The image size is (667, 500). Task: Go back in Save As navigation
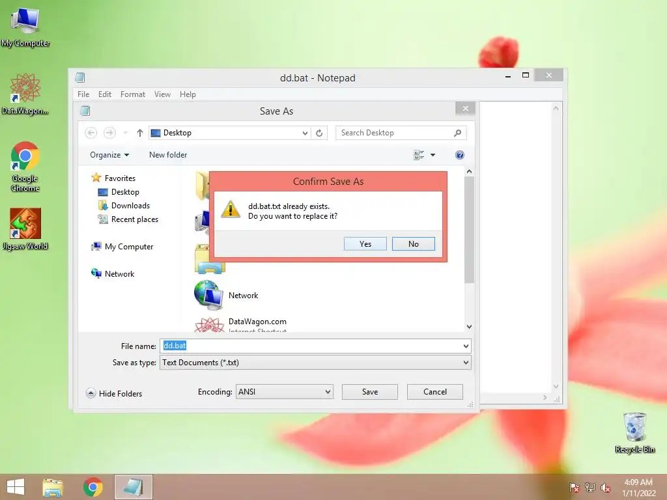click(91, 133)
